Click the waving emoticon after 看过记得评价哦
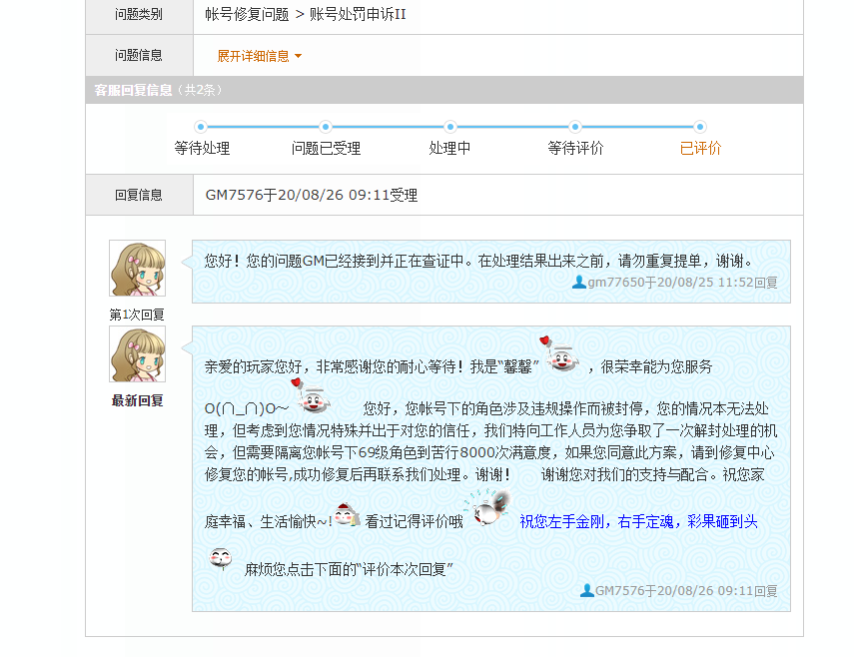 [486, 507]
